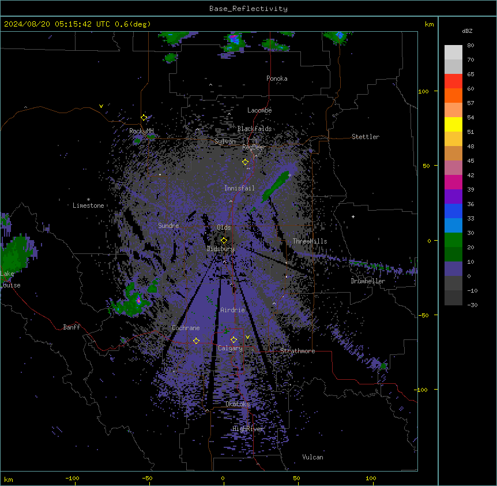The height and width of the screenshot is (486, 497).
Task: Select the blue 33-36 dBZ legend swatch
Action: pos(453,211)
